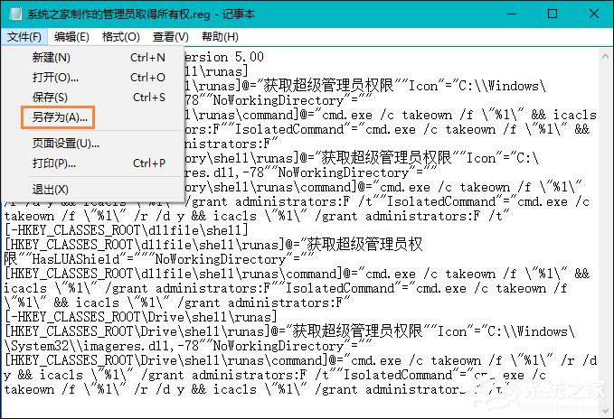Click the text line '[-HKEY_CLASSES_ROOT\dllfile\shell]'
This screenshot has width=614, height=419.
(126, 230)
